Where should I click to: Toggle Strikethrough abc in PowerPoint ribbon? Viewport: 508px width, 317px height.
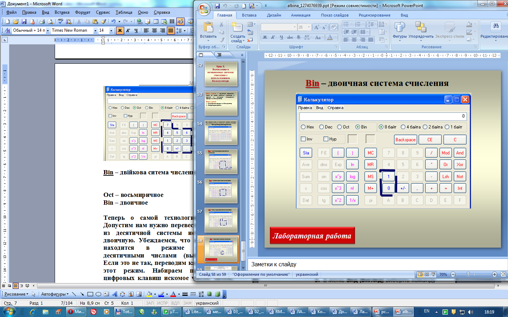(290, 37)
